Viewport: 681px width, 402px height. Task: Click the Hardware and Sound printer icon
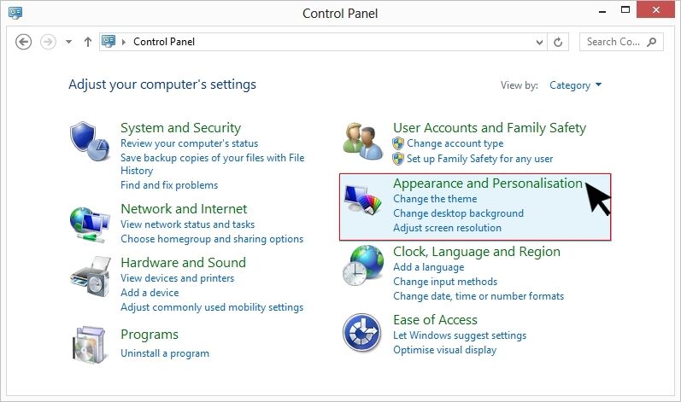(90, 277)
